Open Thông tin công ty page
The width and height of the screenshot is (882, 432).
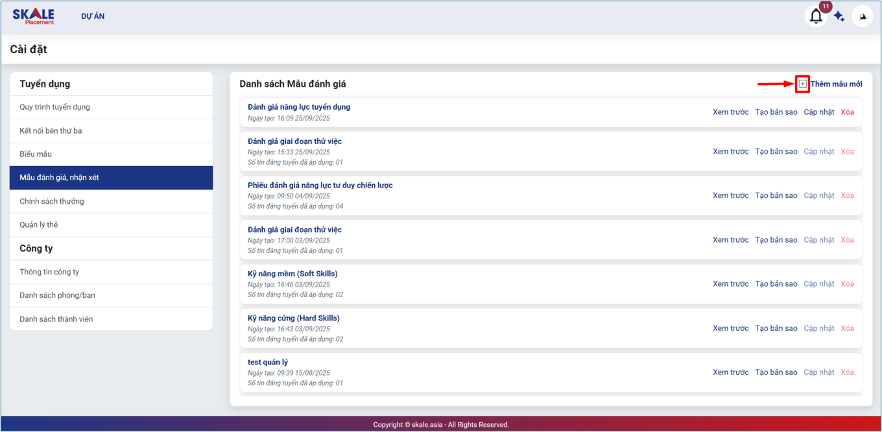[x=49, y=272]
